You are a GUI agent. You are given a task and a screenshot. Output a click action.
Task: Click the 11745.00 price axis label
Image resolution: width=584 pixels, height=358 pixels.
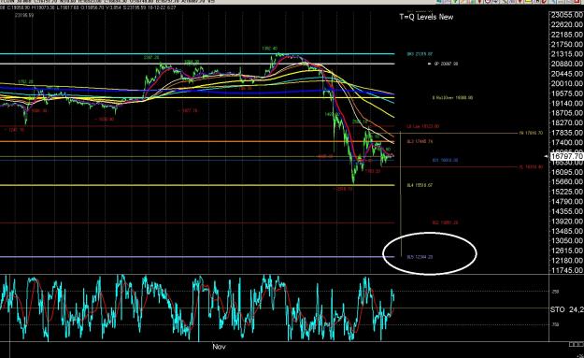point(567,270)
